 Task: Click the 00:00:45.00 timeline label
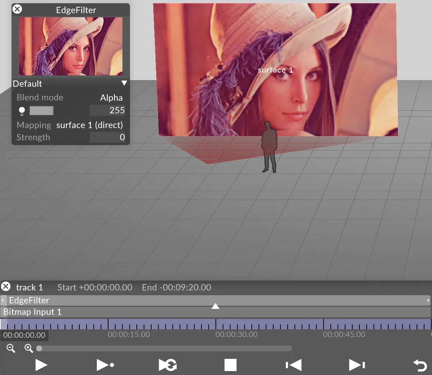coord(344,334)
